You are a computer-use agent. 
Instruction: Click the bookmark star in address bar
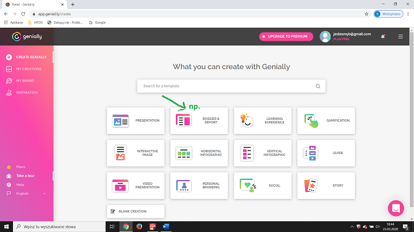point(367,14)
